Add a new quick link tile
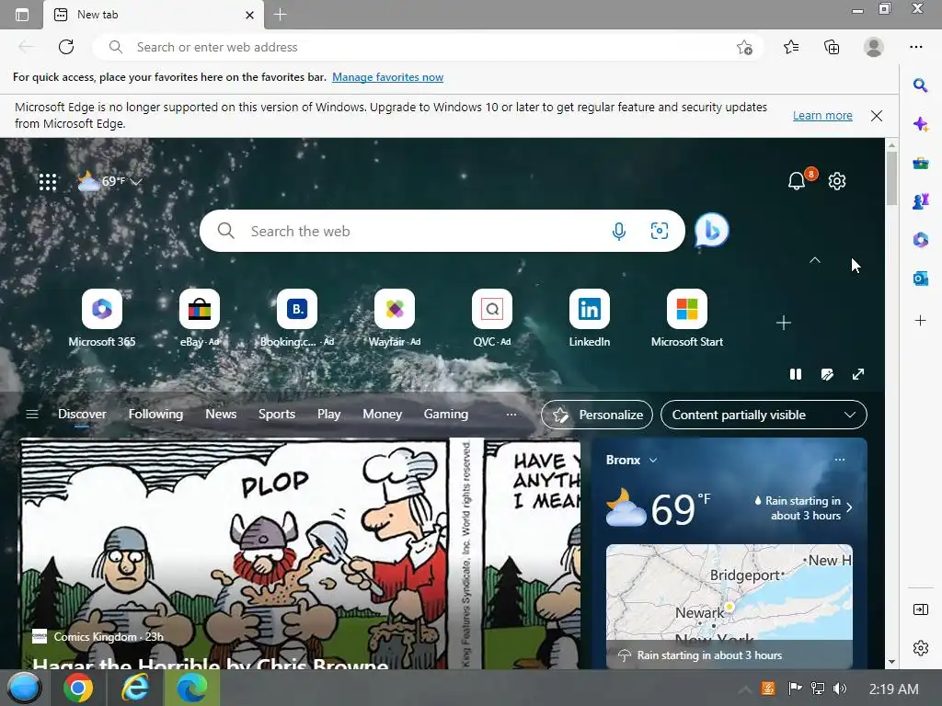Screen dimensions: 942x706 [x=784, y=323]
